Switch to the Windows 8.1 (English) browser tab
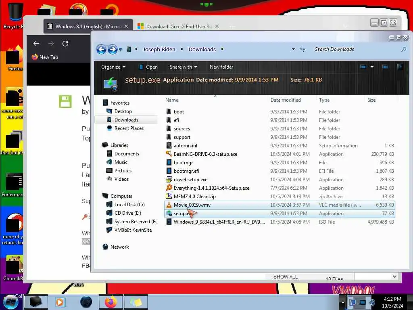Screen dimensions: 413x310 (x=88, y=26)
